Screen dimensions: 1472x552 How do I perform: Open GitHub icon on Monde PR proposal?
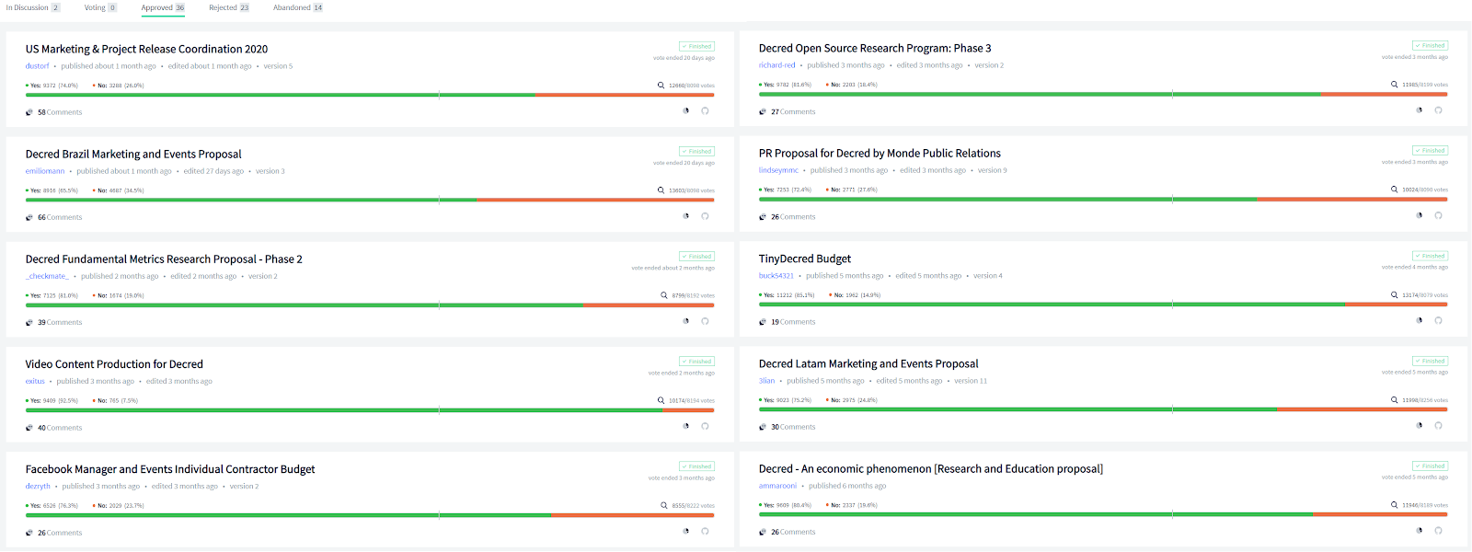(1438, 215)
